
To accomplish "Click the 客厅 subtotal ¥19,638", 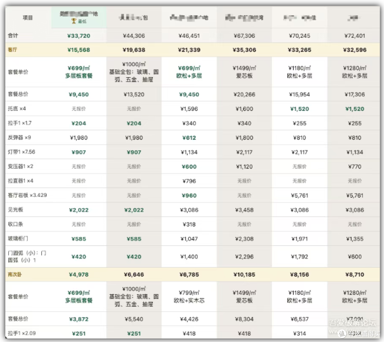I will [134, 50].
